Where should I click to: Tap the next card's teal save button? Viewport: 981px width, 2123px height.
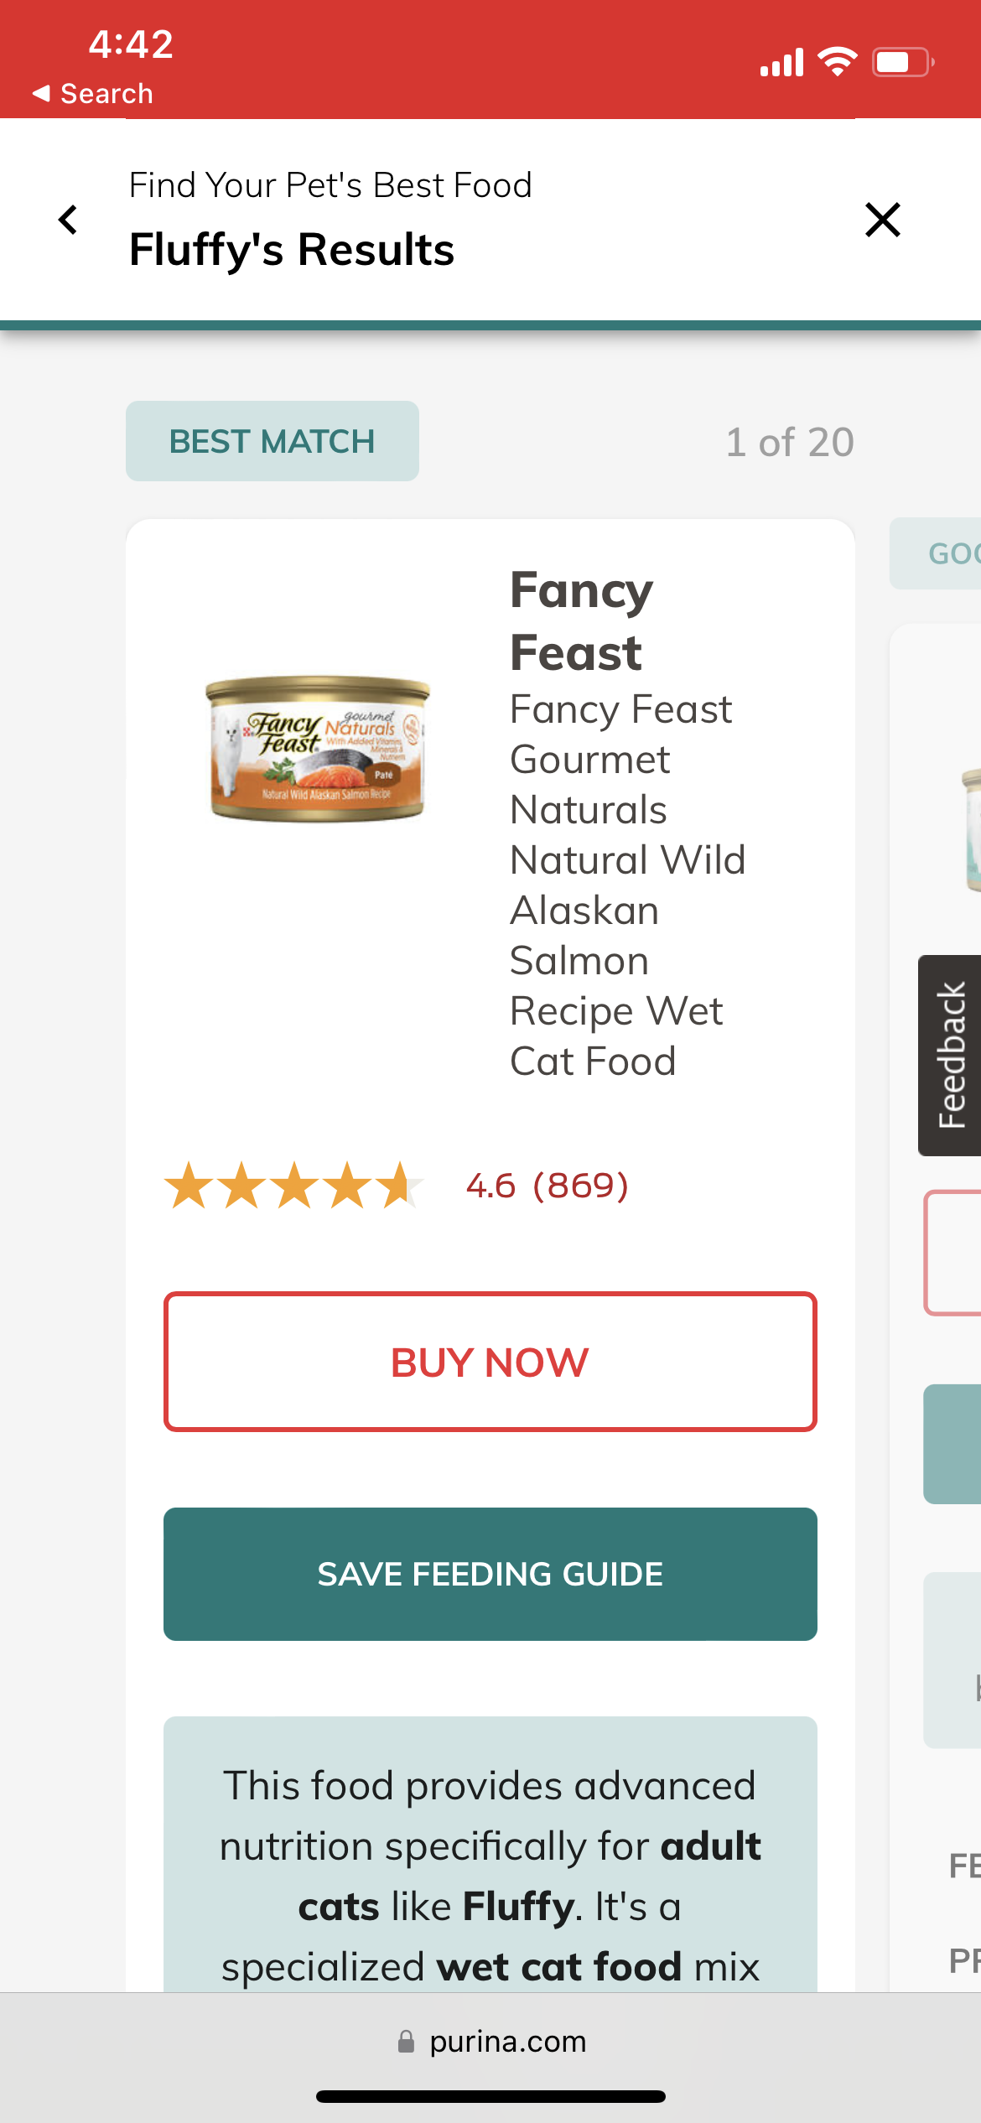point(952,1444)
